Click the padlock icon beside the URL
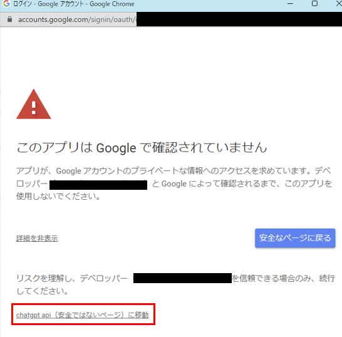 pos(9,19)
